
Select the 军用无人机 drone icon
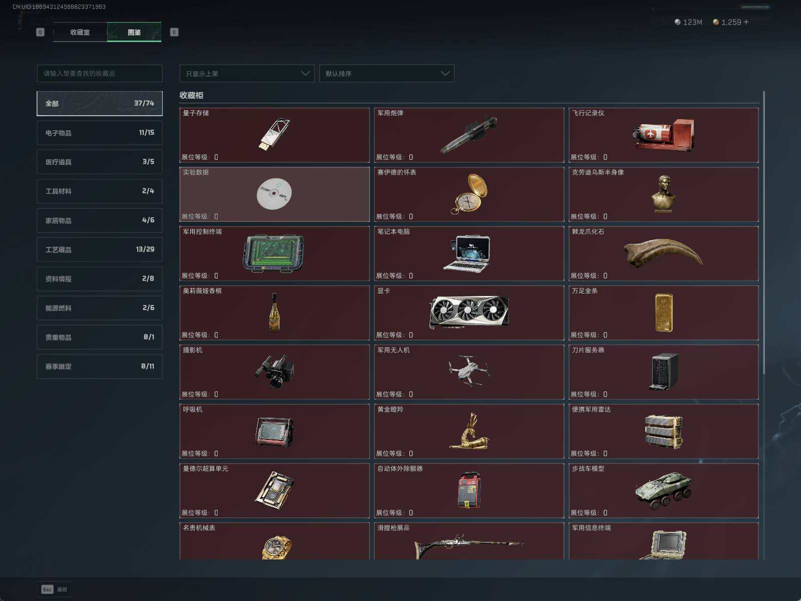point(469,371)
